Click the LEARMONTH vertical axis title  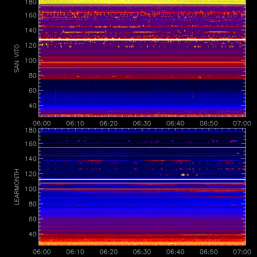pos(17,187)
